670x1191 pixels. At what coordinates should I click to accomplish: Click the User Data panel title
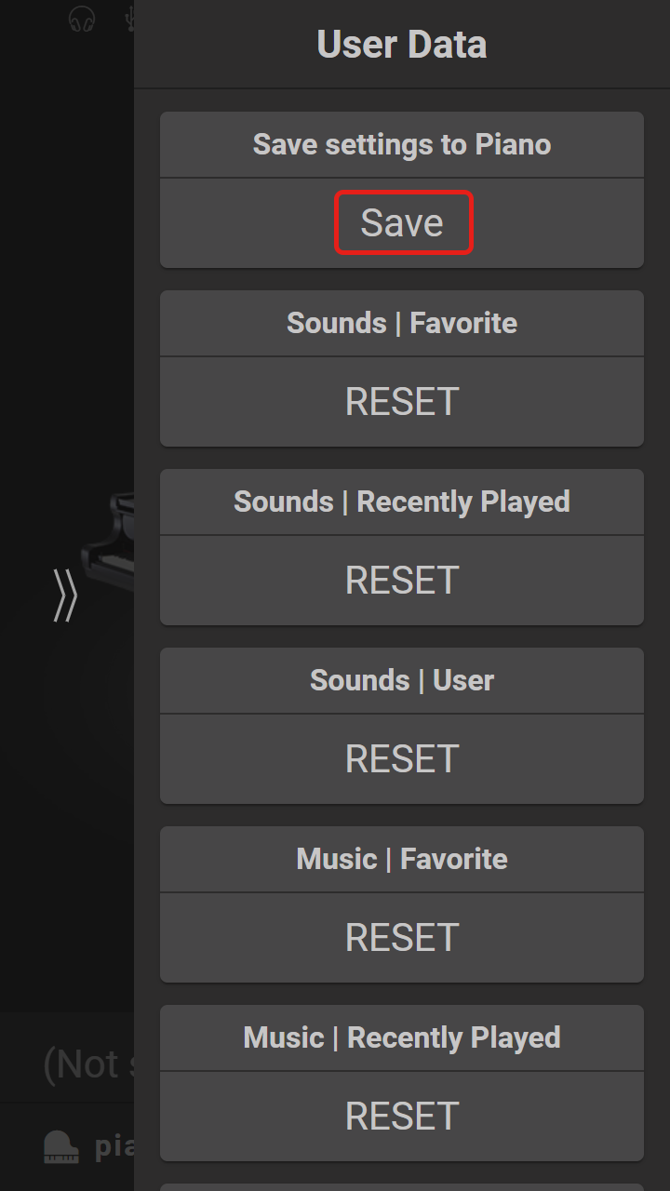(402, 45)
